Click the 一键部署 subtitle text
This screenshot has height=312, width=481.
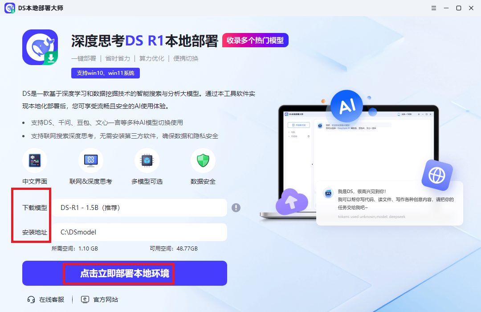tap(84, 58)
